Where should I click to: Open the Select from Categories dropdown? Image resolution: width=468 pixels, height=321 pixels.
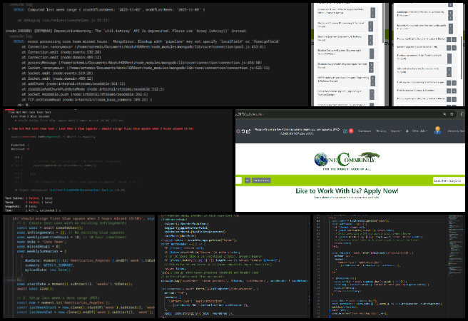(x=449, y=180)
